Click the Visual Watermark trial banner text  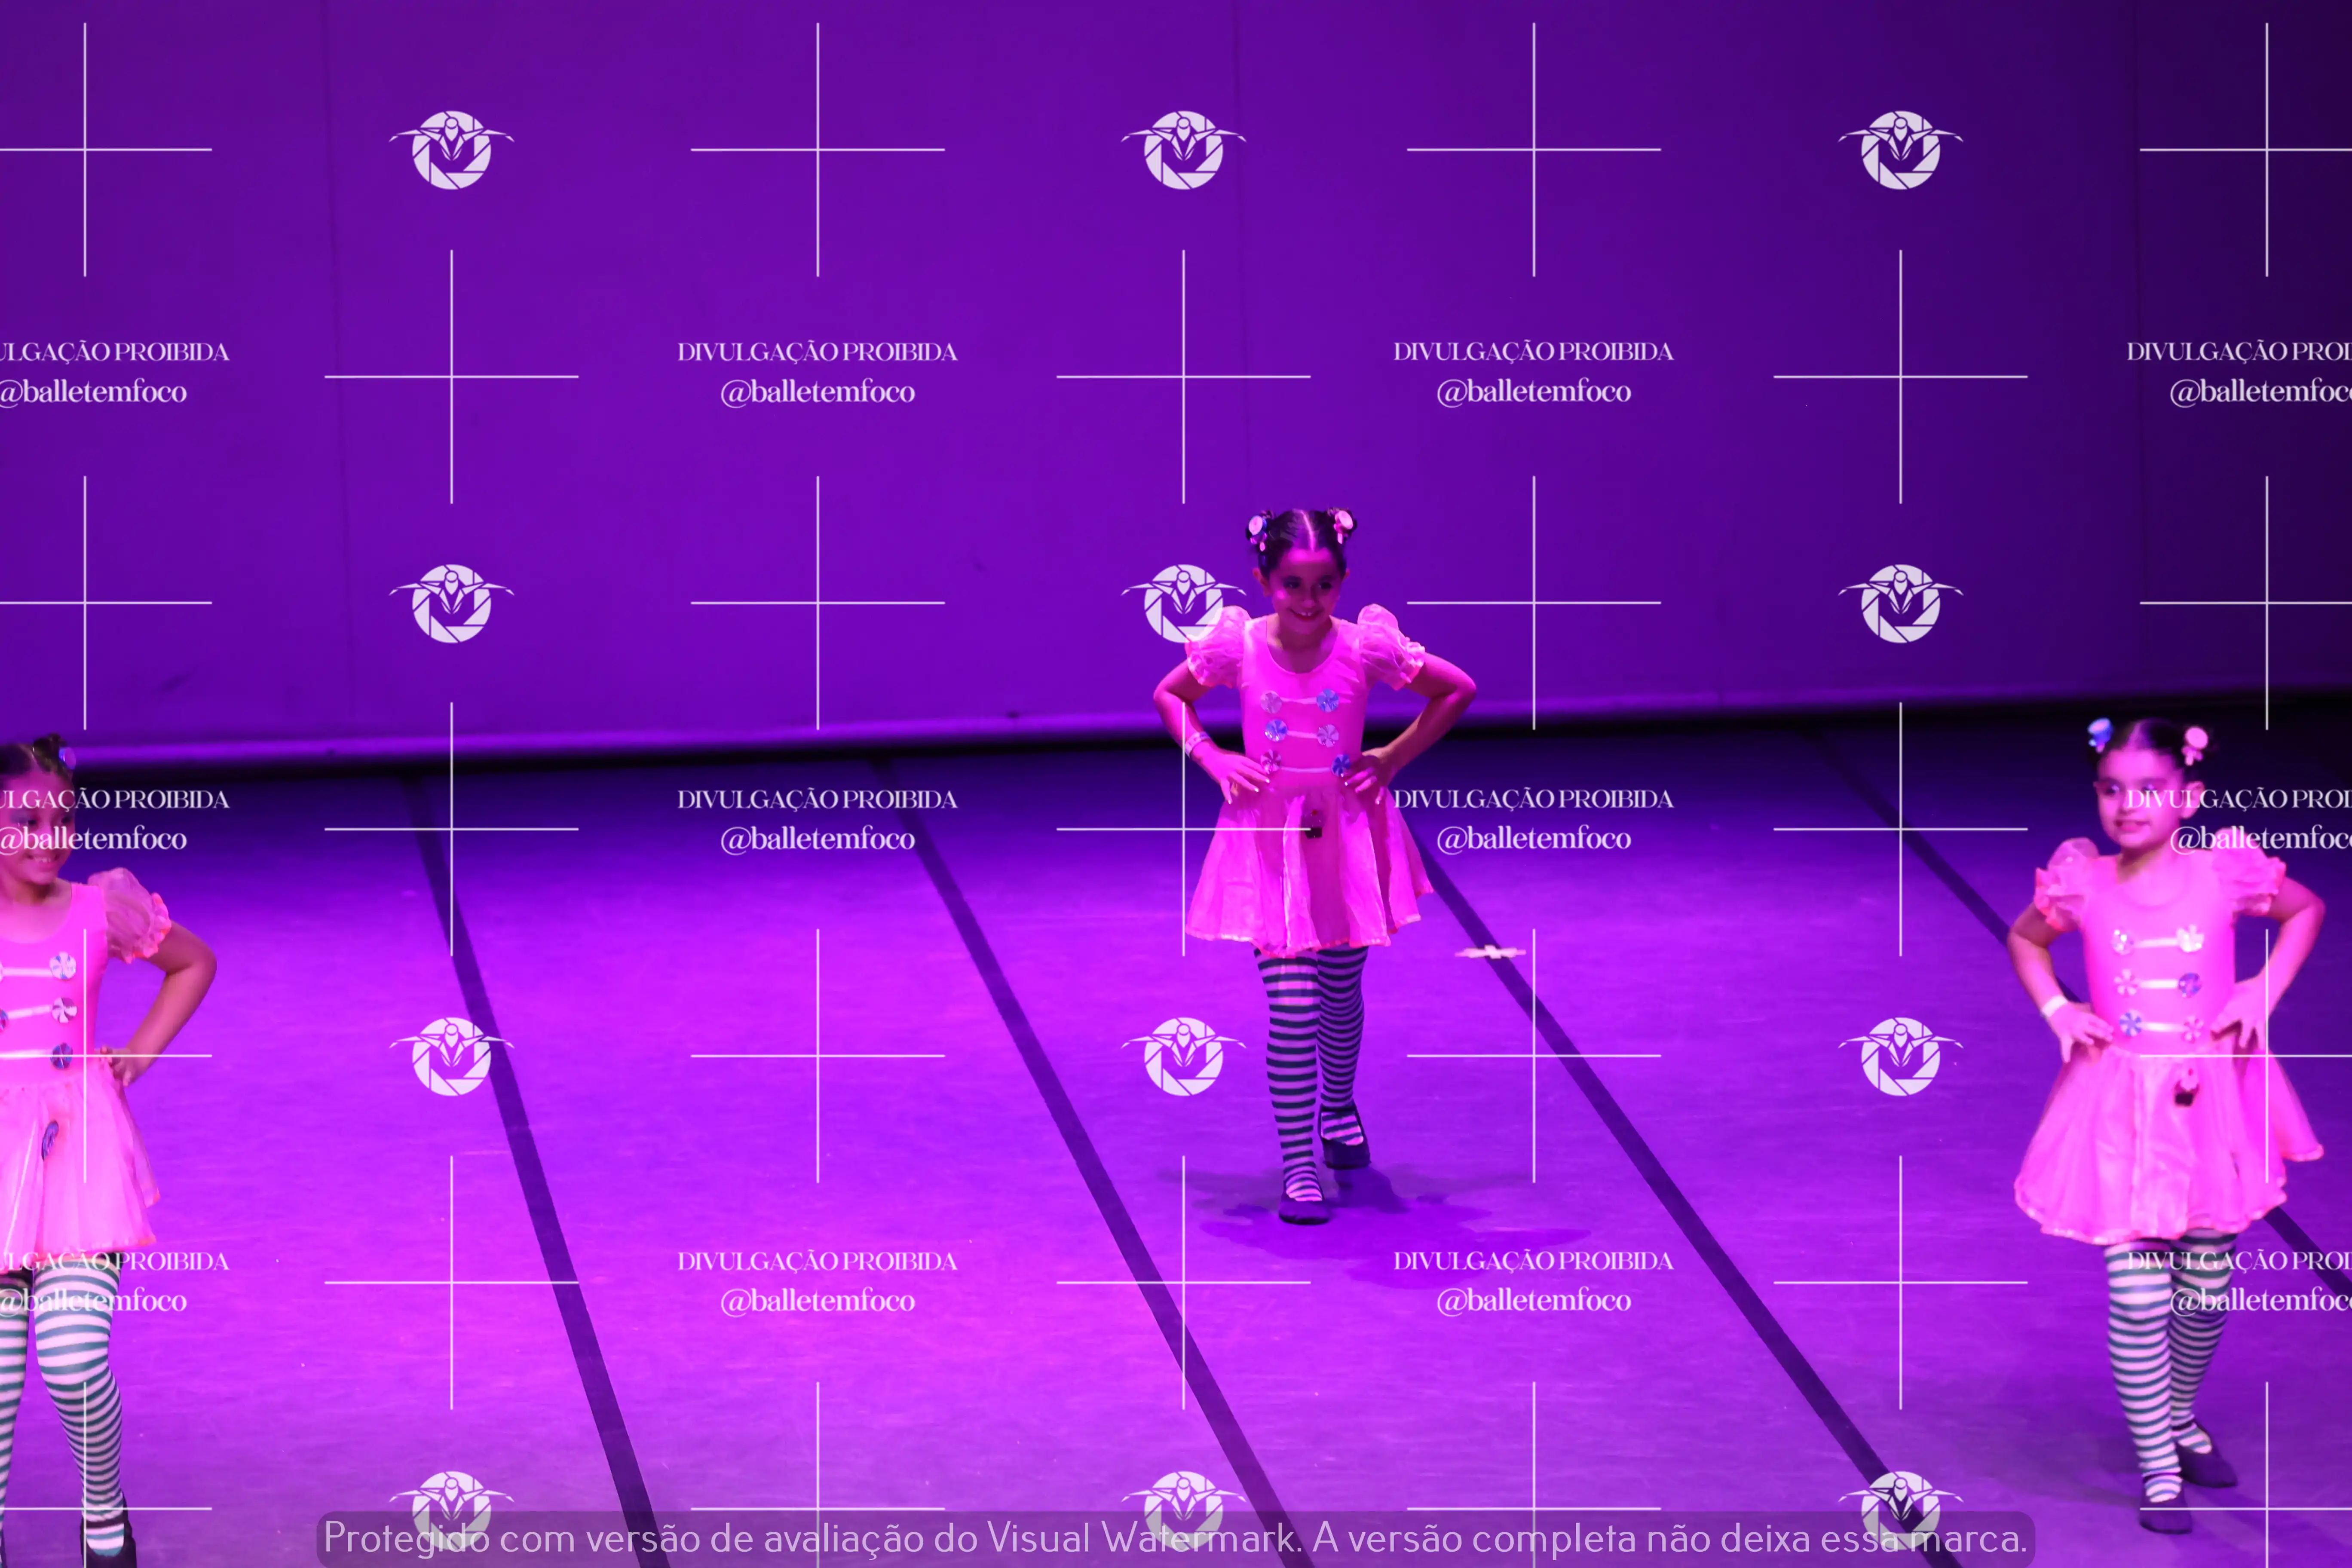tap(1175, 1538)
